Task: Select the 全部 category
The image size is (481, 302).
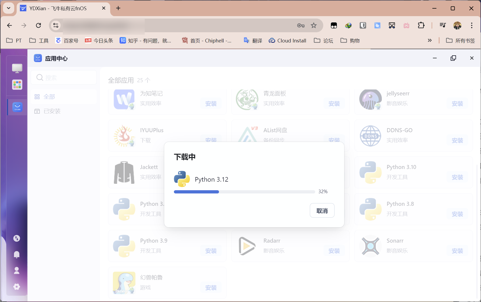Action: 64,97
